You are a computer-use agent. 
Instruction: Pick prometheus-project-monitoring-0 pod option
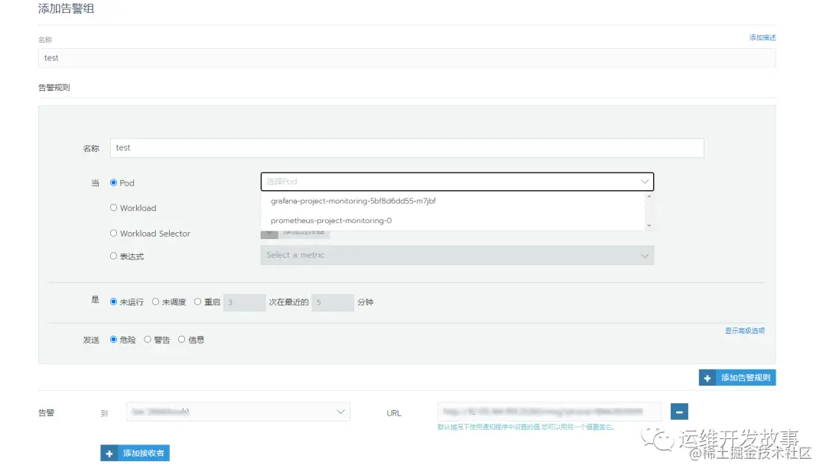(x=453, y=221)
